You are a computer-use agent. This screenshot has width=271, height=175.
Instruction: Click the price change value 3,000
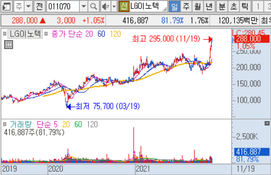coord(66,20)
